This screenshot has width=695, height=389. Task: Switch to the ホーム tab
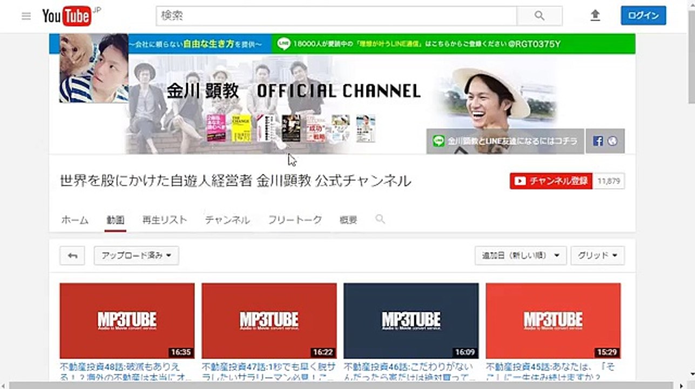(75, 220)
